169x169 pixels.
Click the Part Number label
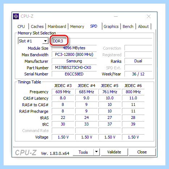[x=38, y=68]
